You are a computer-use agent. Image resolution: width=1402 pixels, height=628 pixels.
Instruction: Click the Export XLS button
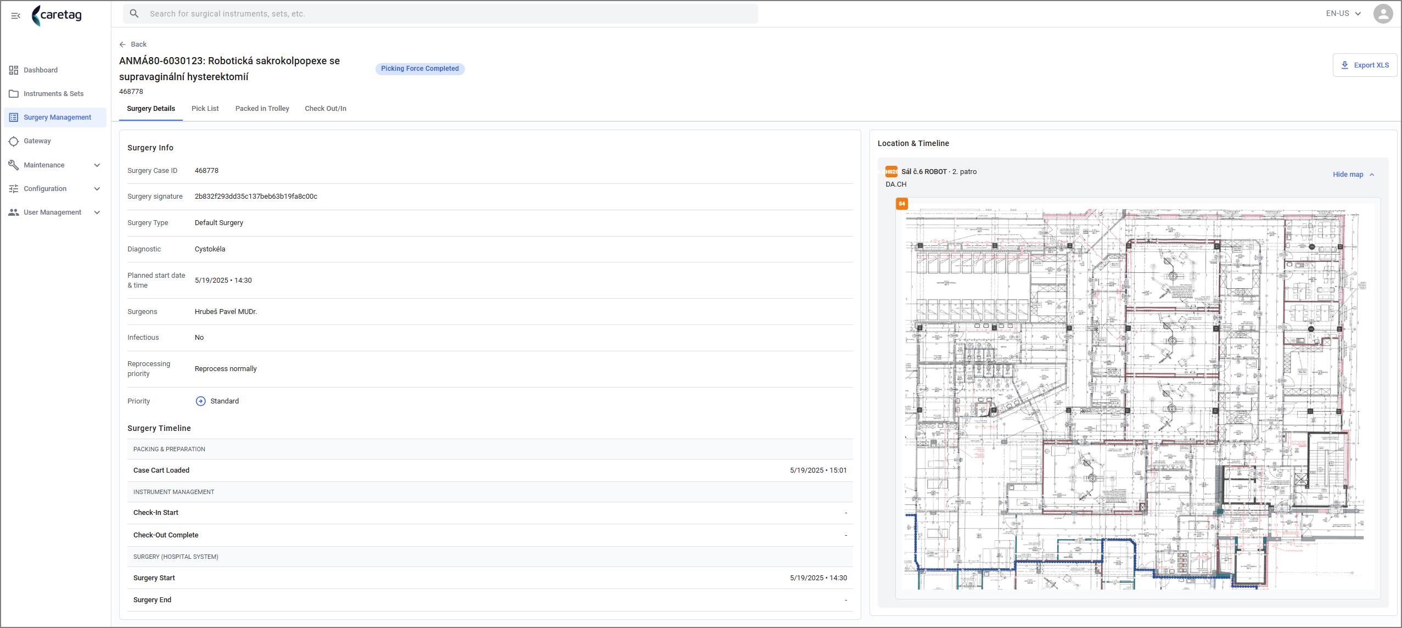coord(1365,65)
